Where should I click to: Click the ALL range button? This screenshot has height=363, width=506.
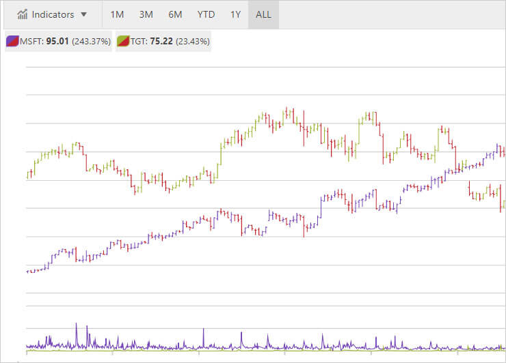(263, 14)
